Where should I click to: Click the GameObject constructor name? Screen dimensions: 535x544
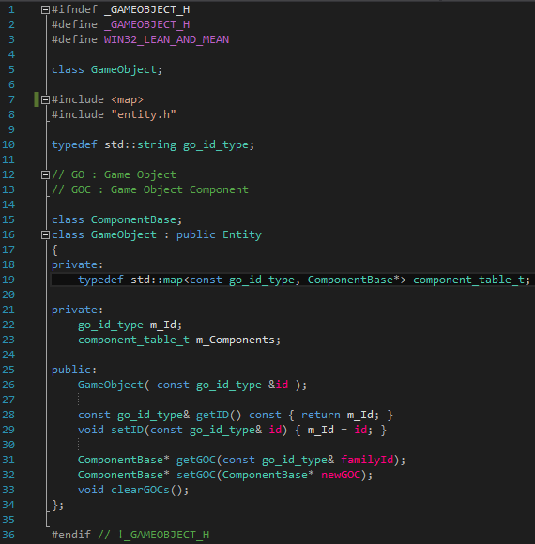click(x=111, y=385)
